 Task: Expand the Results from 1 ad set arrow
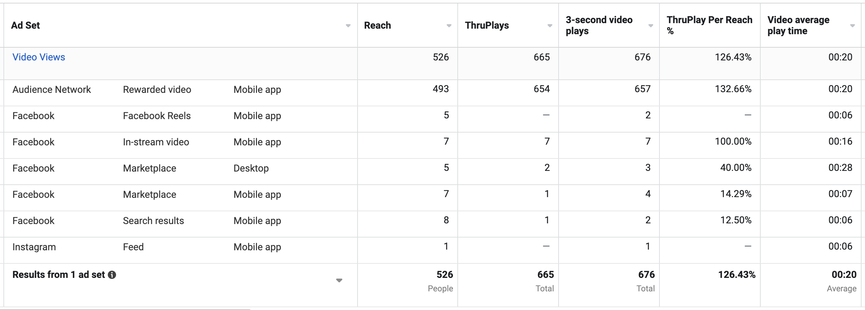tap(339, 280)
